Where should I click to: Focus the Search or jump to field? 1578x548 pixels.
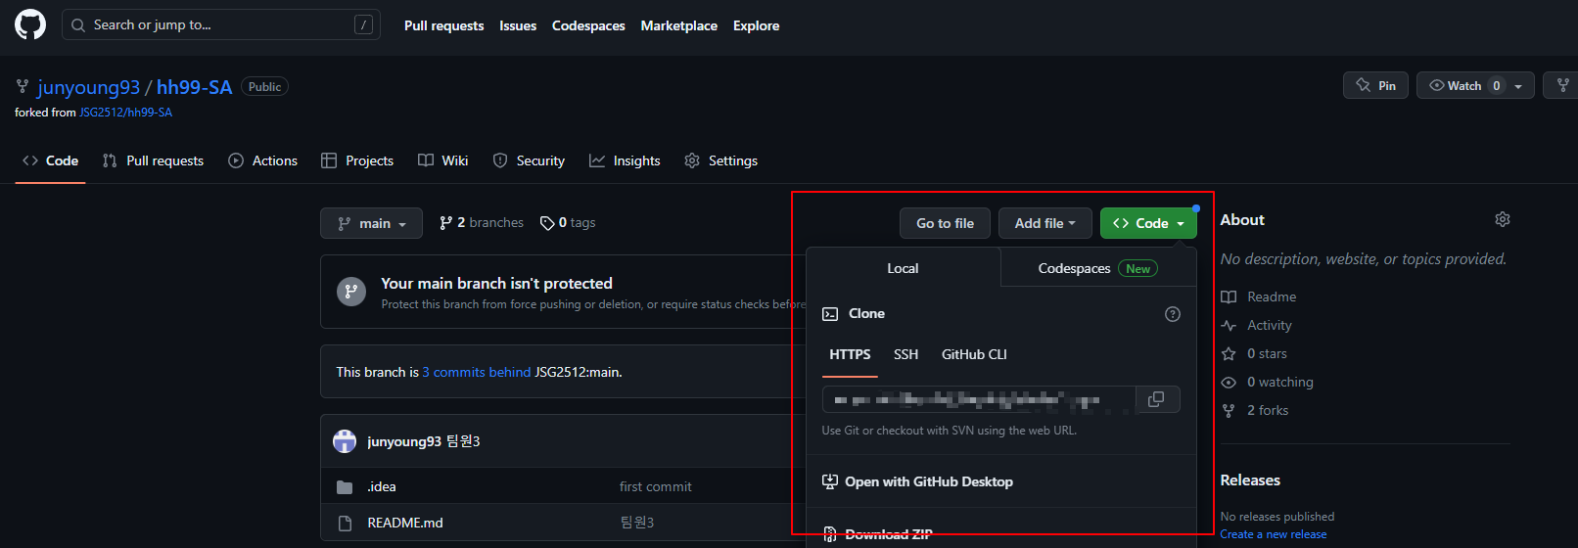pyautogui.click(x=221, y=24)
